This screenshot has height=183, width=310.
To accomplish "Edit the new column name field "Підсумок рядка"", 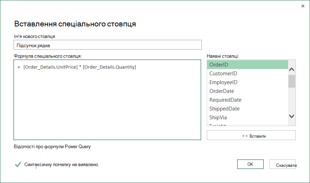I will [x=107, y=45].
